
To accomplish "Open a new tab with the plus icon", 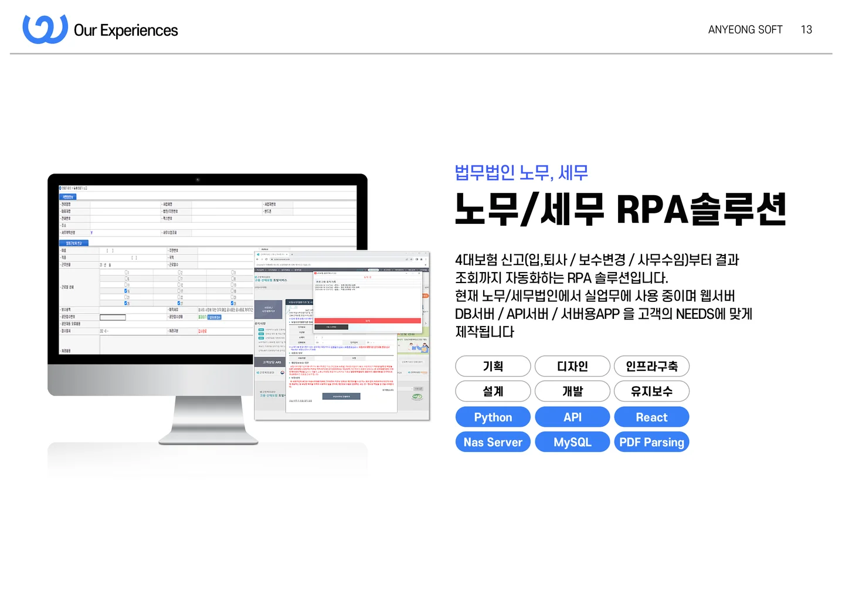I will (292, 254).
